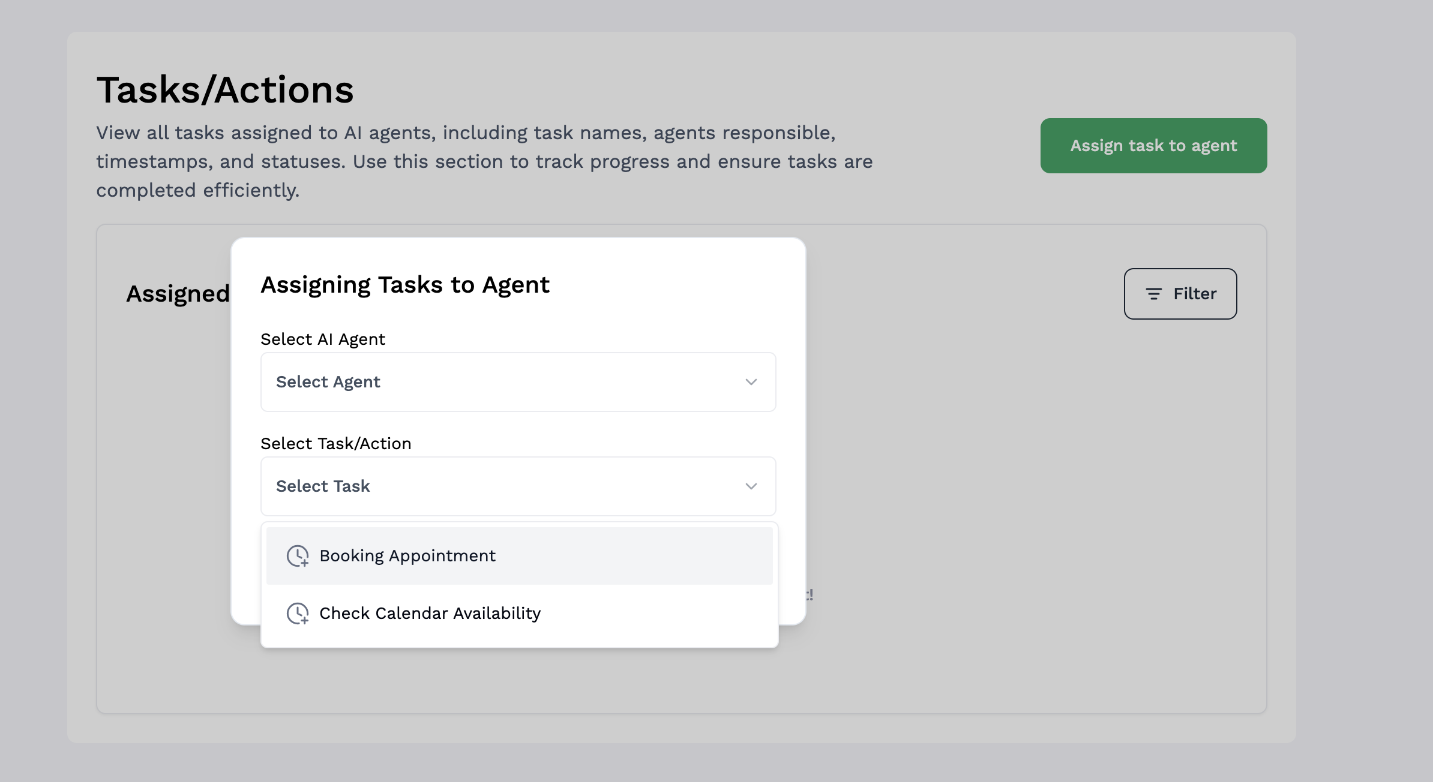This screenshot has height=782, width=1433.
Task: Choose Check Calendar Availability option
Action: coord(430,613)
